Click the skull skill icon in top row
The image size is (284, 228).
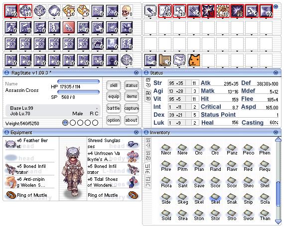126,11
